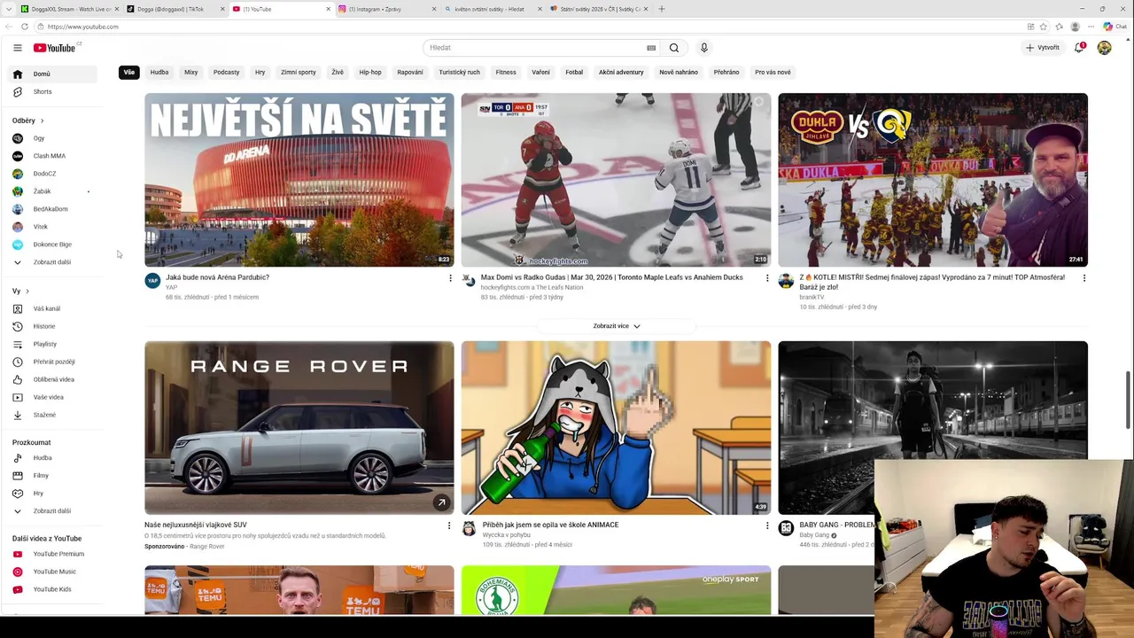Click the search magnifier button
The width and height of the screenshot is (1134, 638).
674,48
